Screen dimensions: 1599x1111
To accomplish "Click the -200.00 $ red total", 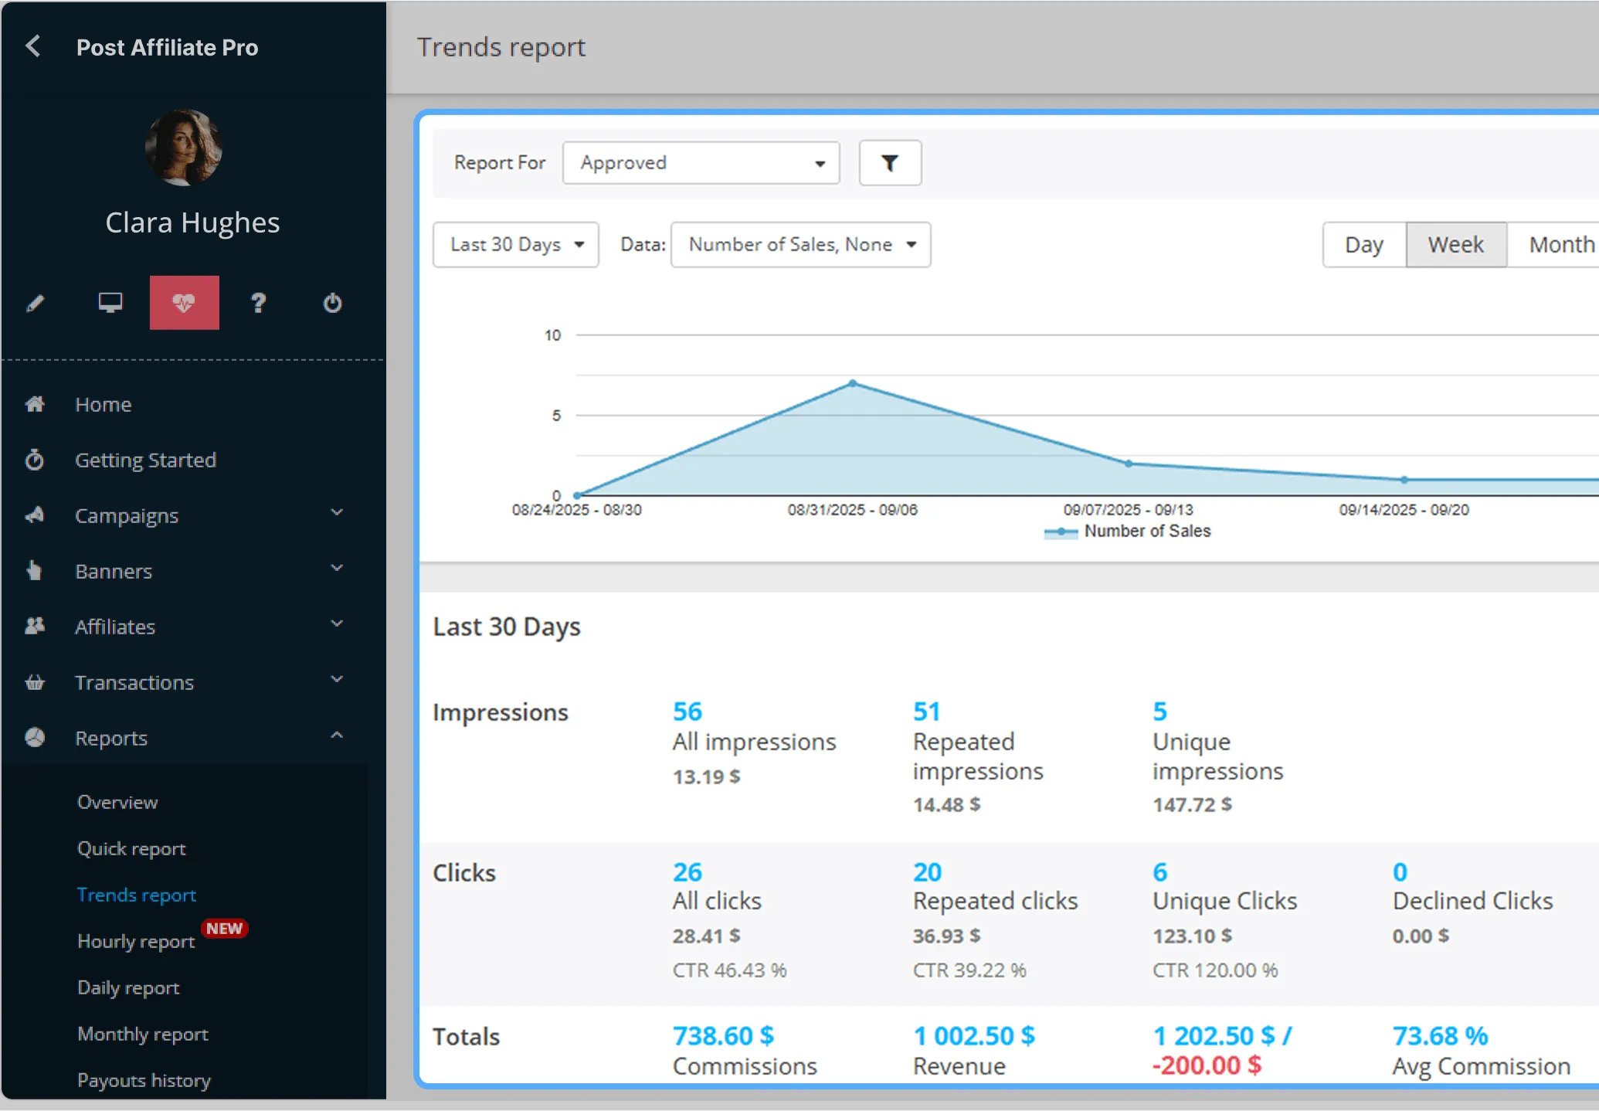I will 1207,1065.
